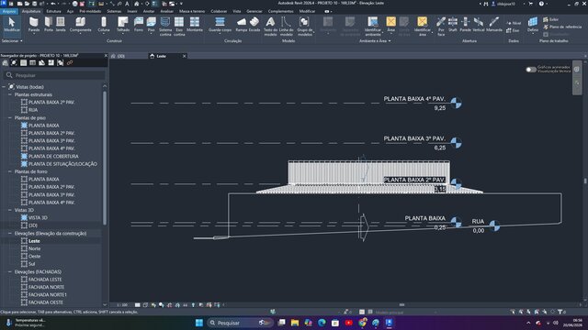This screenshot has height=330, width=588.
Task: Select the Forro ceiling tool
Action: pyautogui.click(x=139, y=25)
